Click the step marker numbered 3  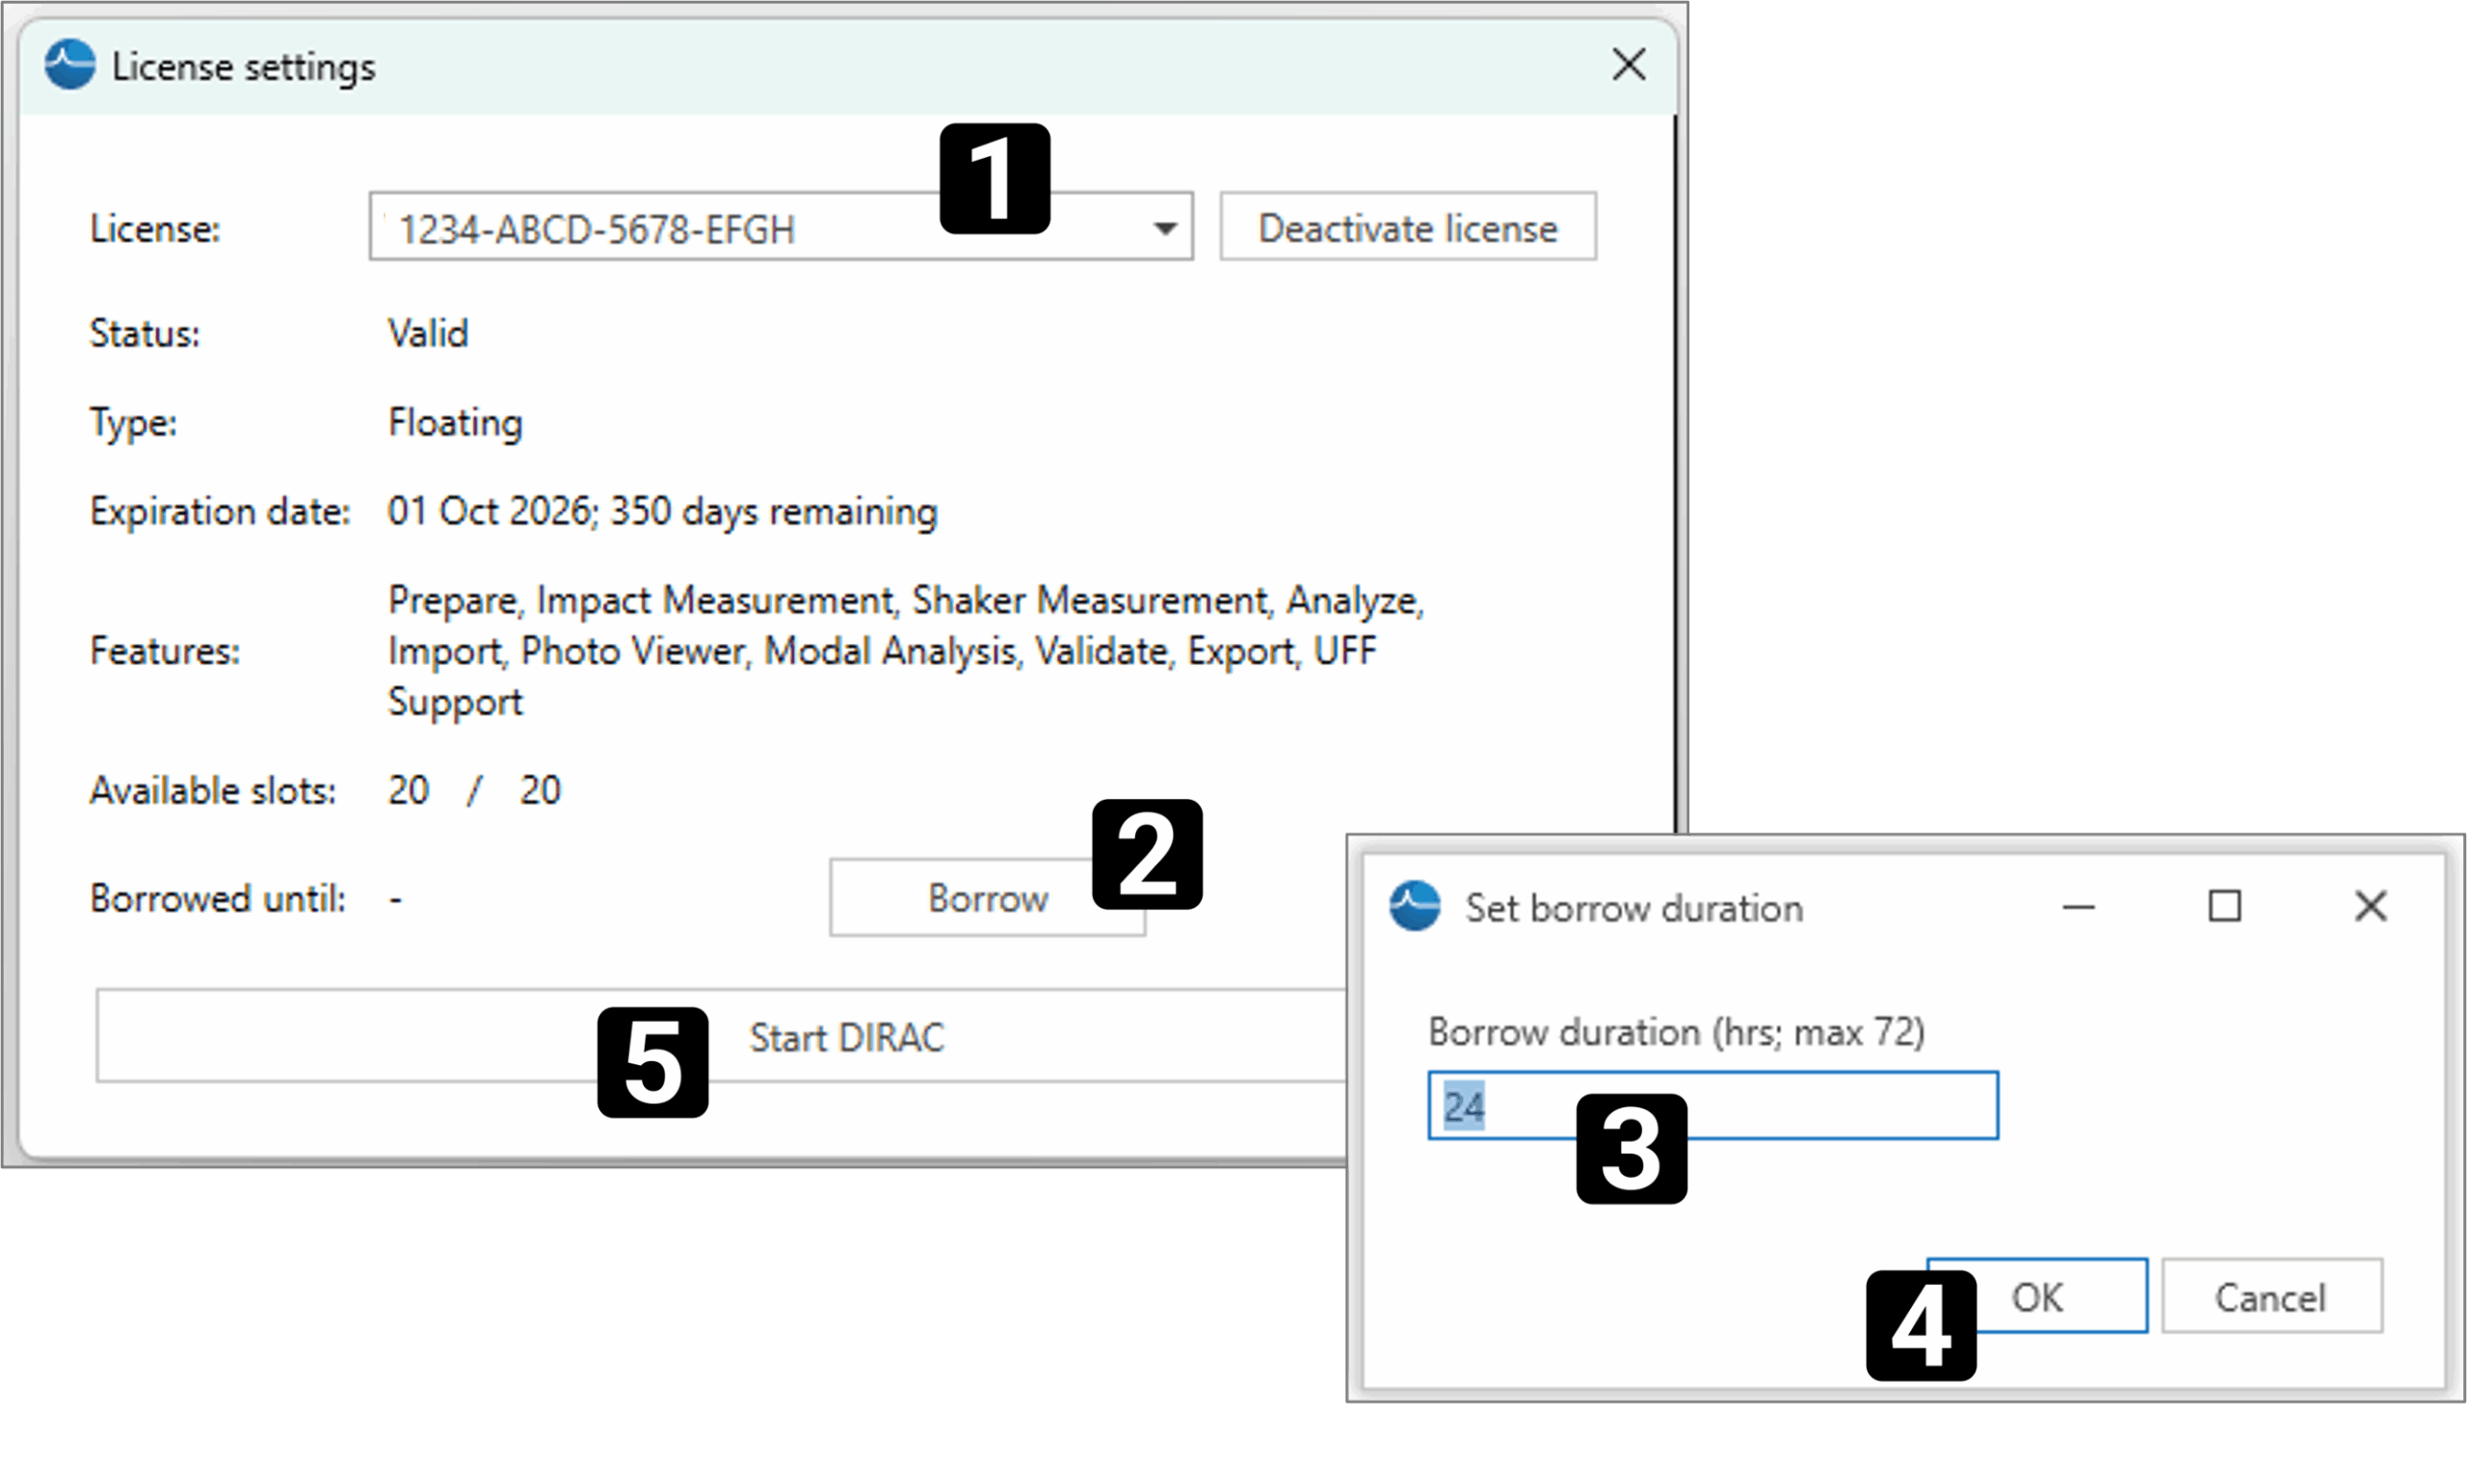pos(1631,1149)
